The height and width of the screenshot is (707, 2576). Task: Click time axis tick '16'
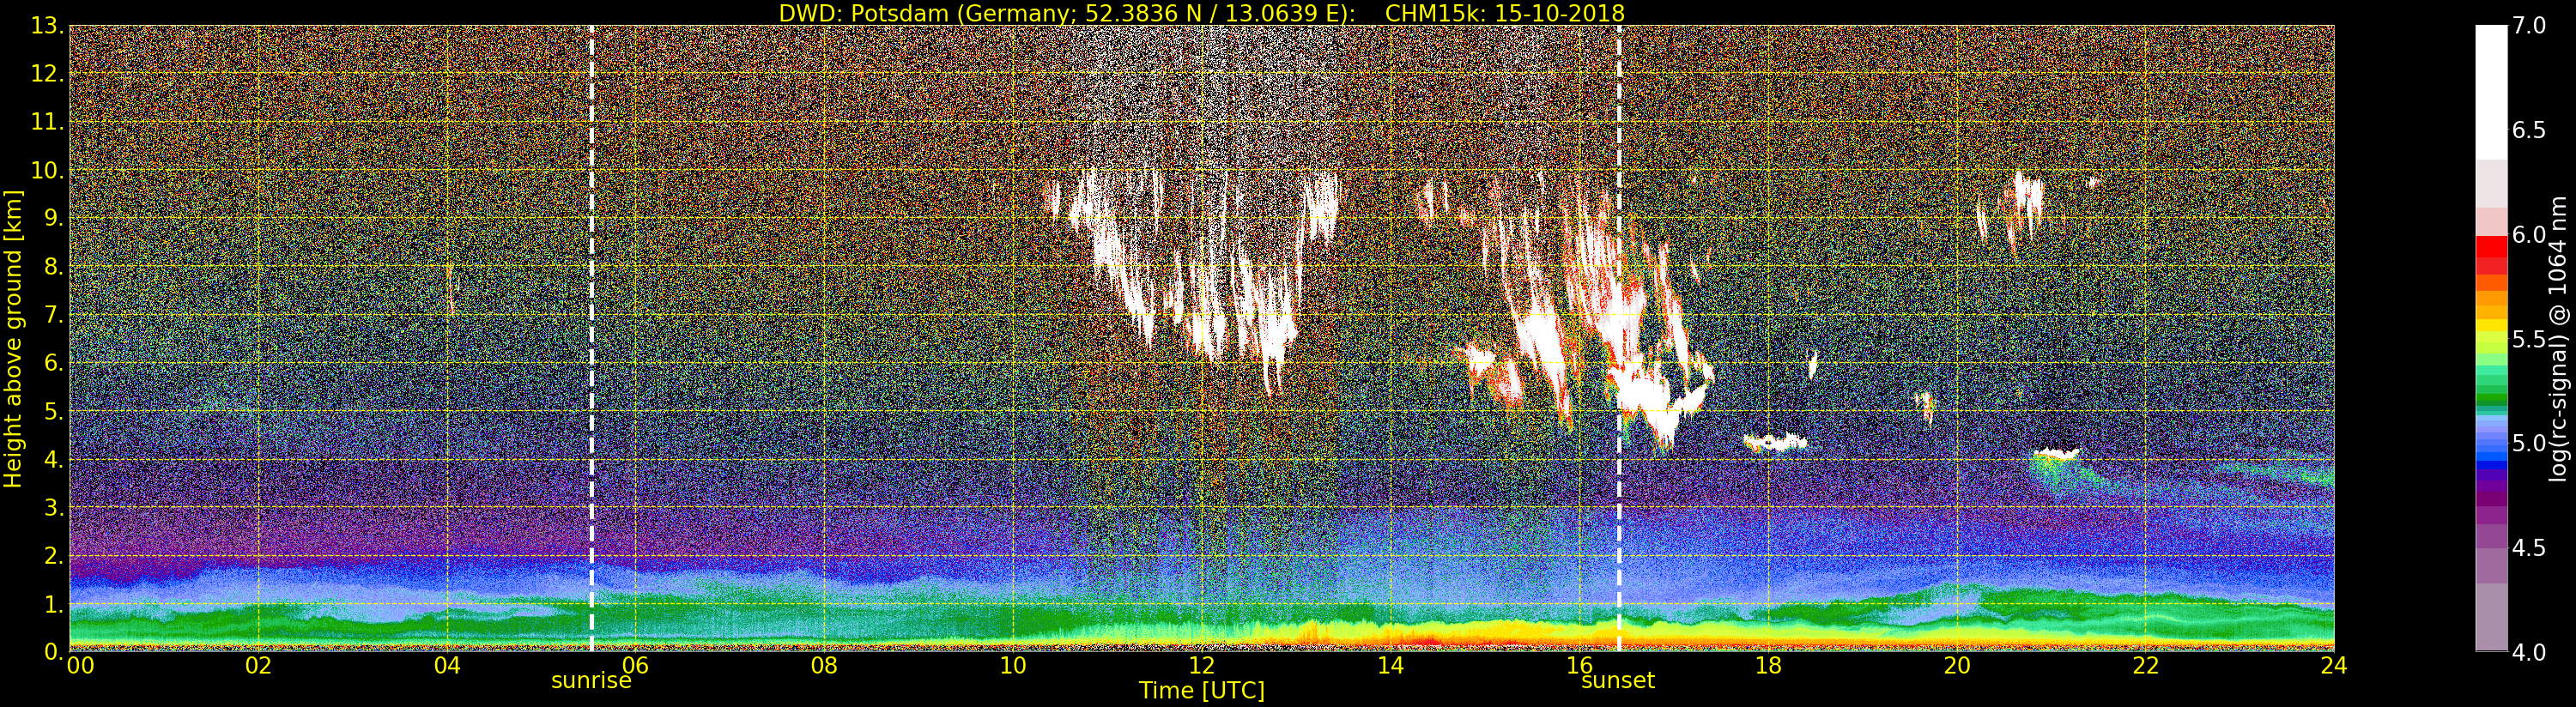pos(1580,666)
